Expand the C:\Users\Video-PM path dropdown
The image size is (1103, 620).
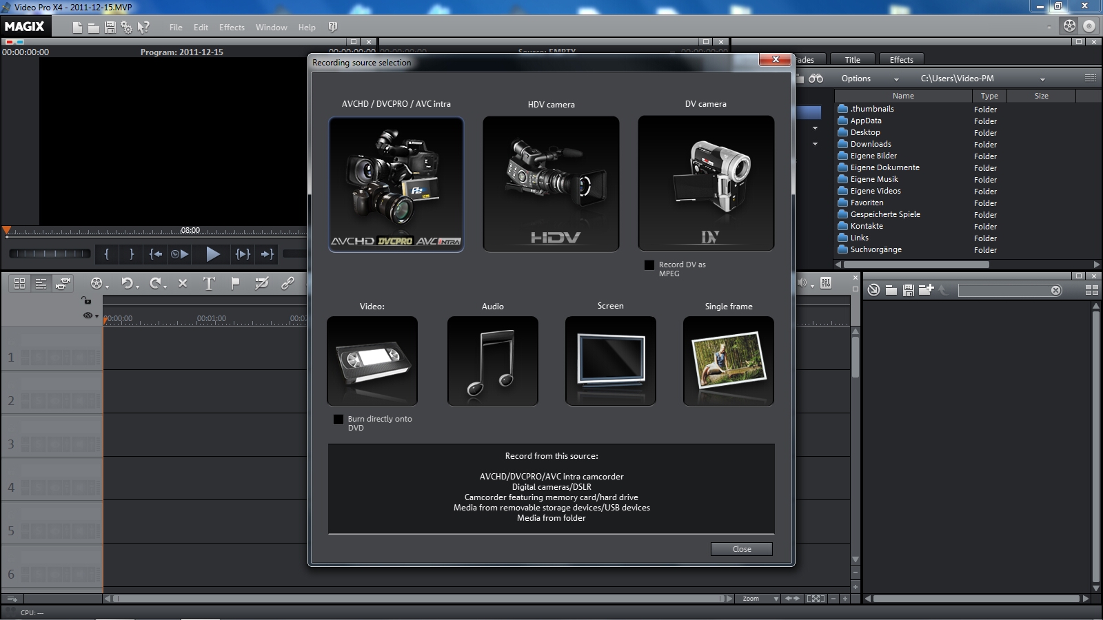pyautogui.click(x=1042, y=79)
